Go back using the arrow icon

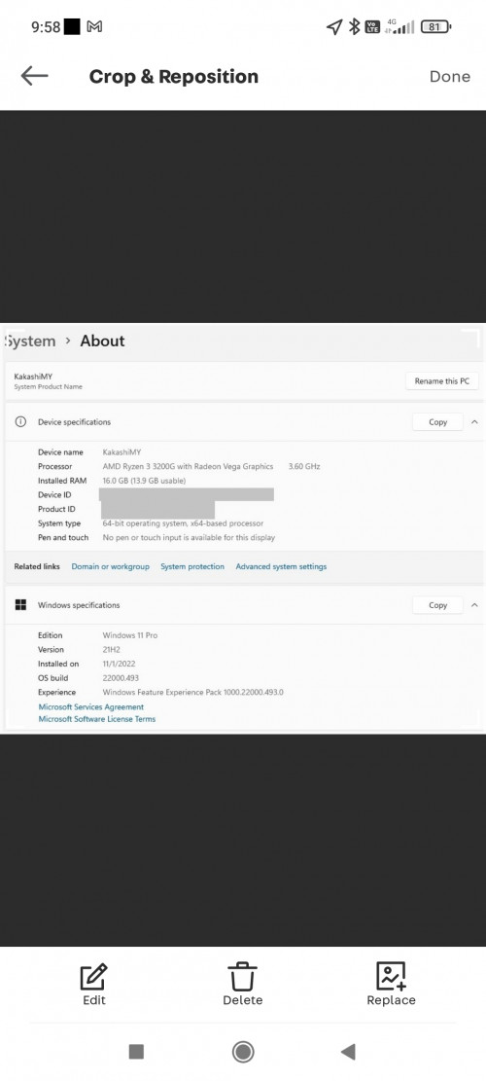coord(34,76)
